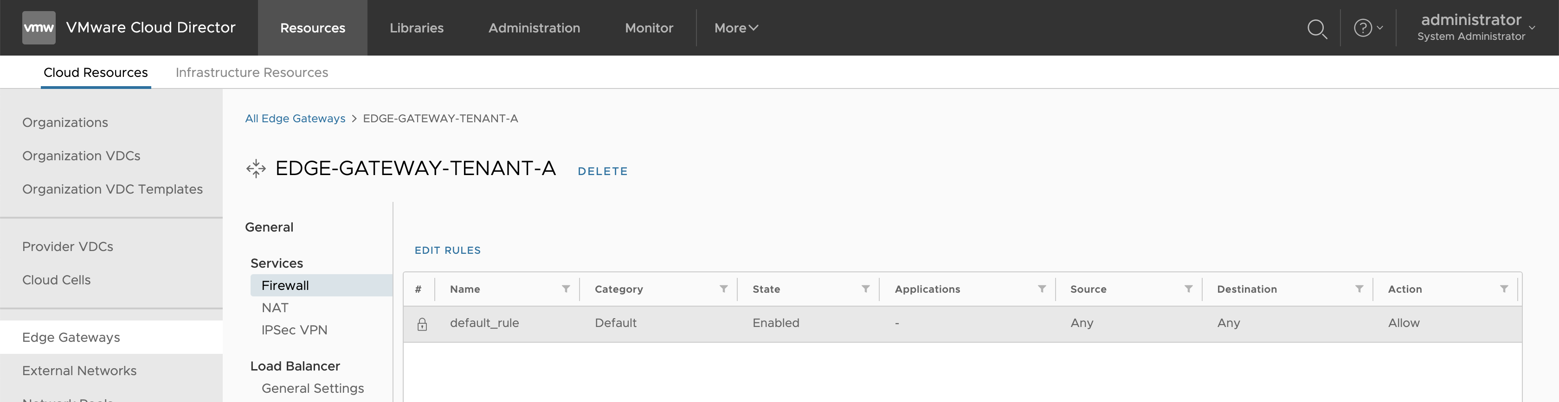Click the help question mark icon
Image resolution: width=1559 pixels, height=402 pixels.
tap(1362, 28)
